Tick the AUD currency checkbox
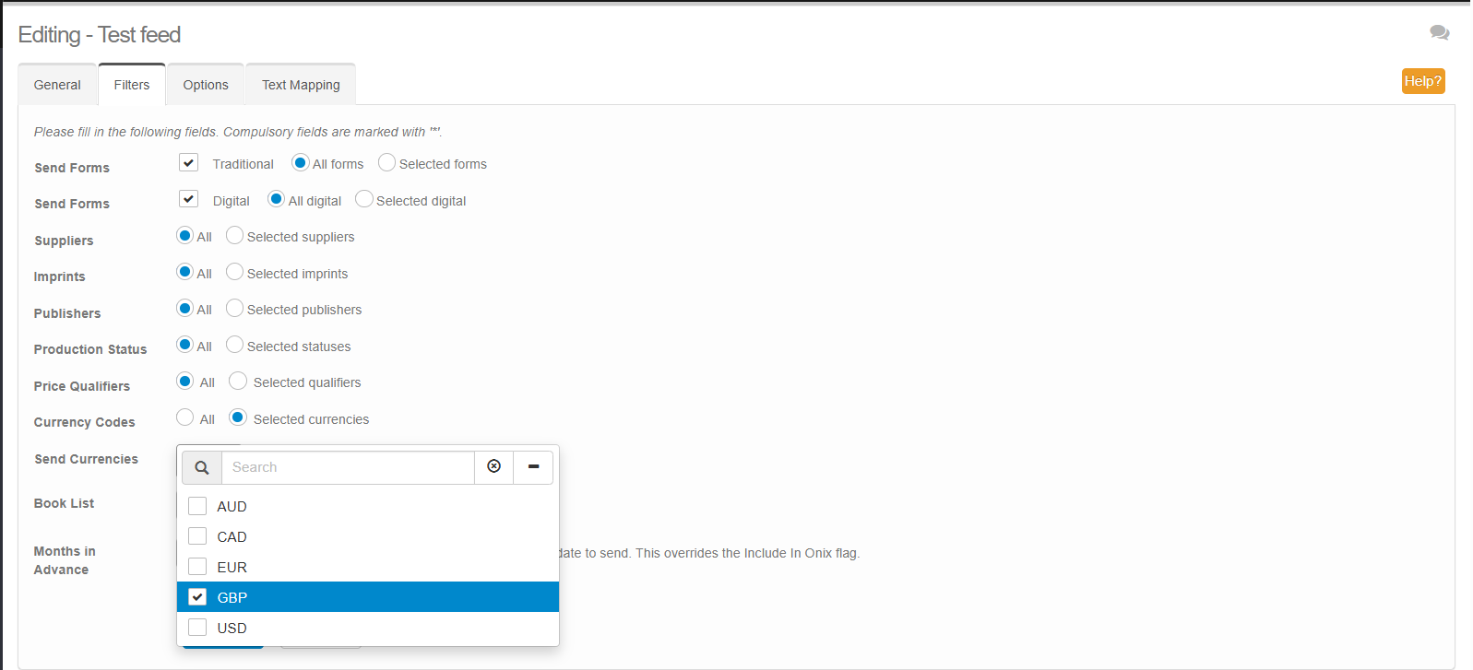This screenshot has width=1473, height=670. pos(197,506)
